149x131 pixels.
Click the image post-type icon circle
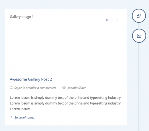pos(139,36)
